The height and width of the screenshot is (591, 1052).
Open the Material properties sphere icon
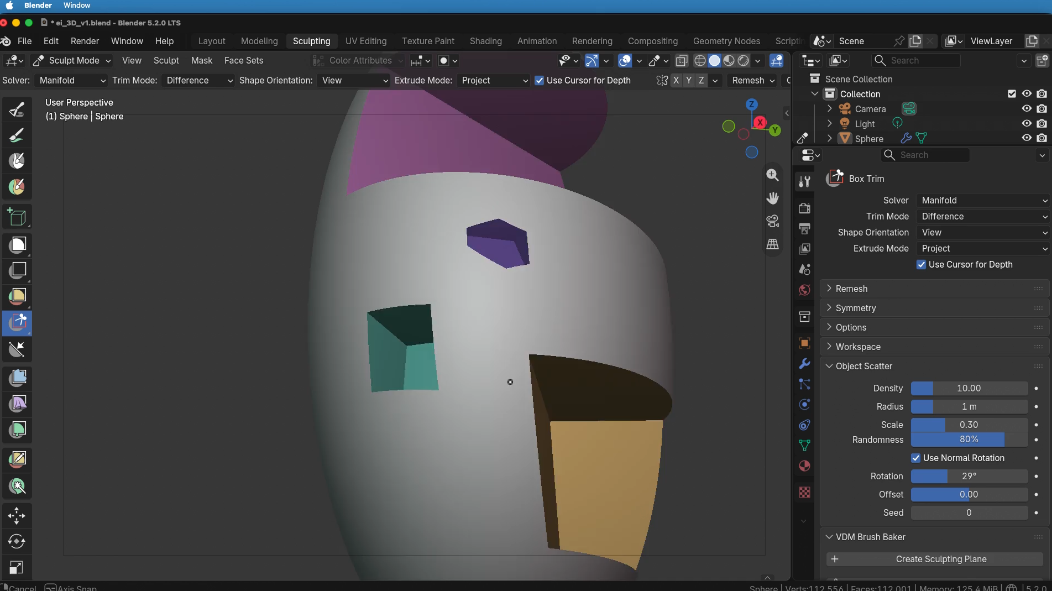tap(804, 466)
